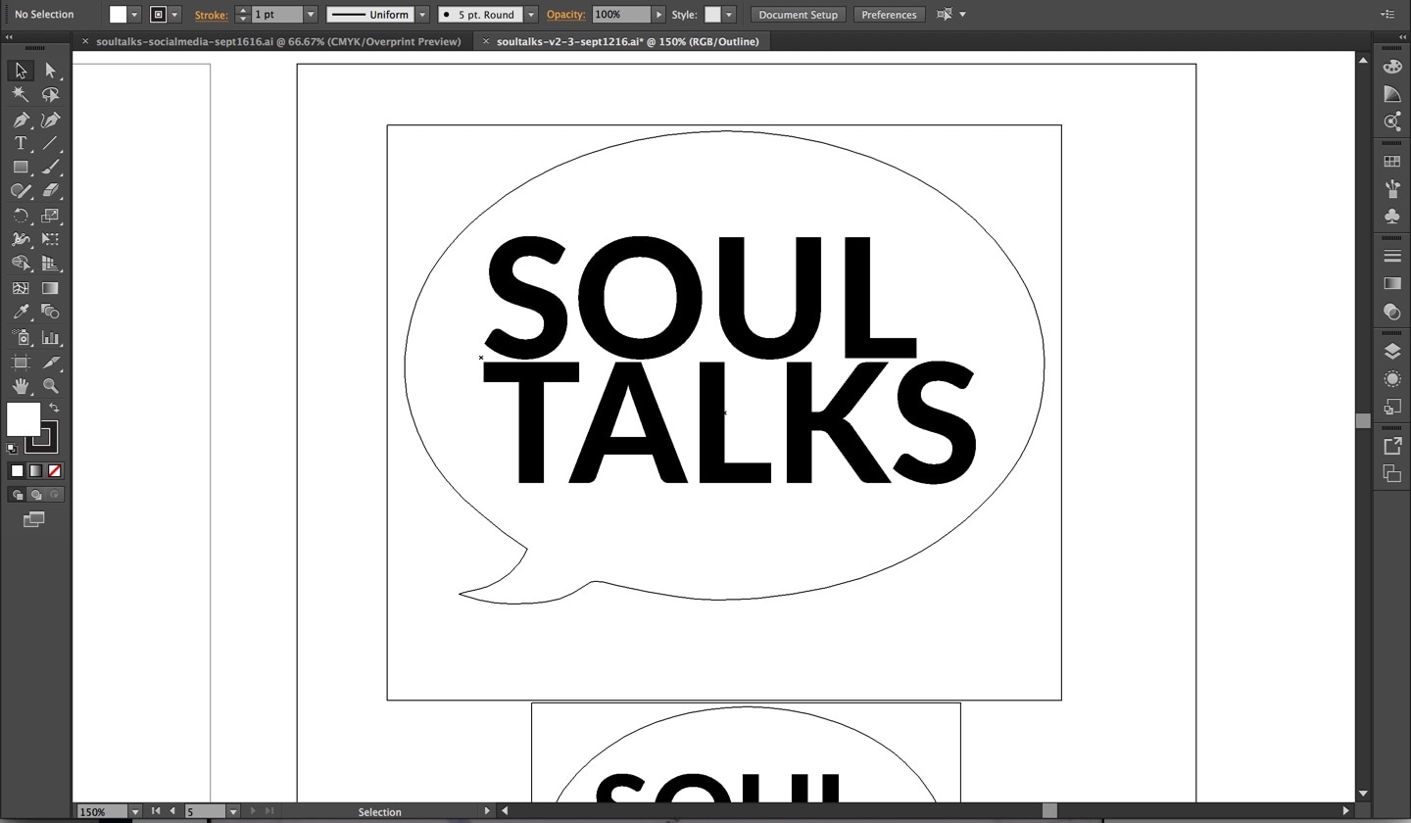Screen dimensions: 1411x823
Task: Activate the soultalks-v2-3-sept1216.ai document tab
Action: (627, 41)
